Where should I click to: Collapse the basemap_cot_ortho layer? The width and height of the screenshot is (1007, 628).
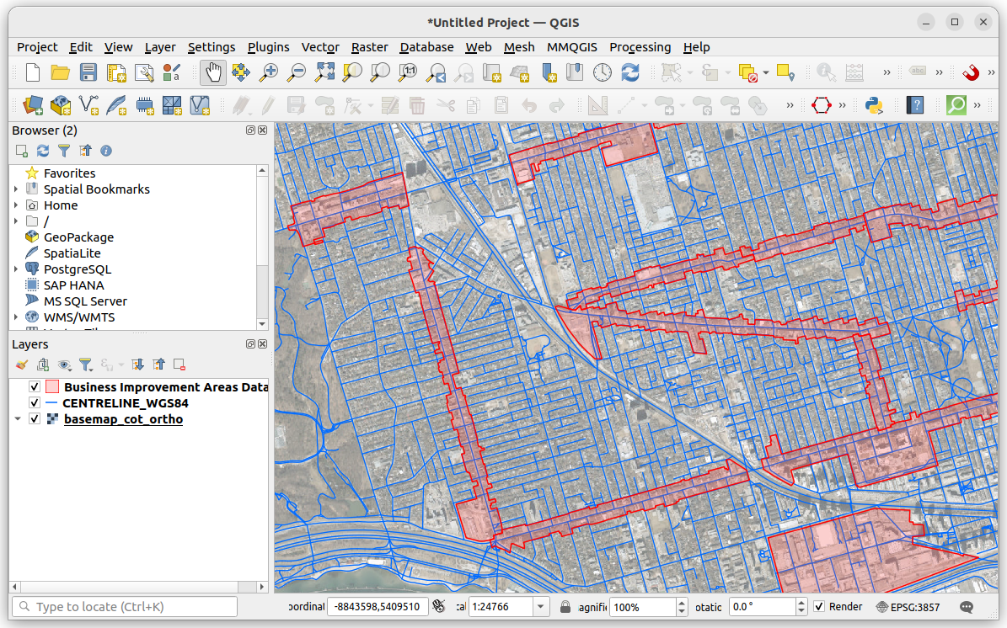tap(16, 418)
